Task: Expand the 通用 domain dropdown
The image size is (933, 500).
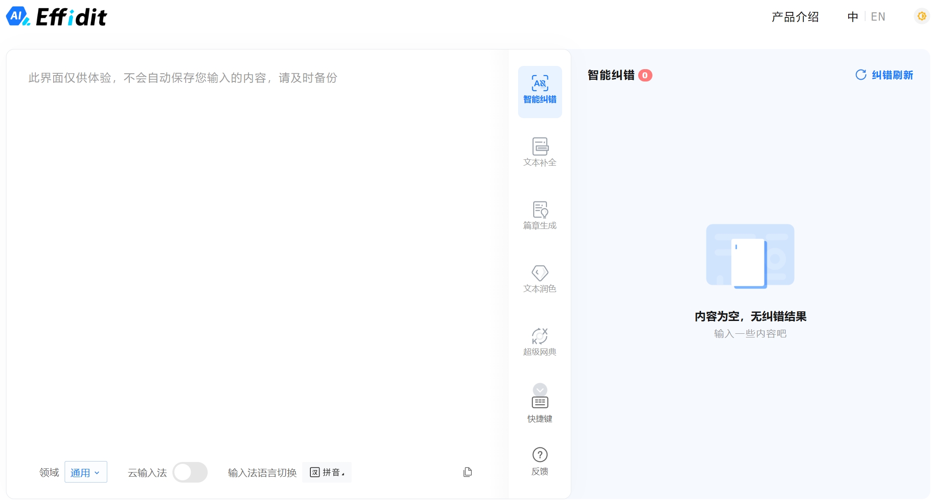Action: tap(86, 472)
